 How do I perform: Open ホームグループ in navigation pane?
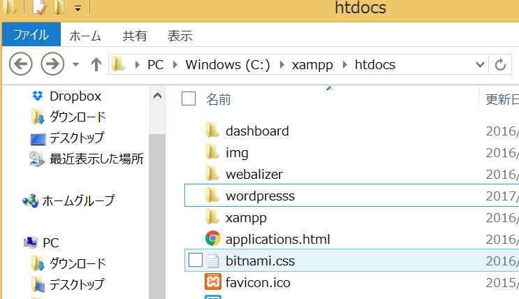coord(78,200)
